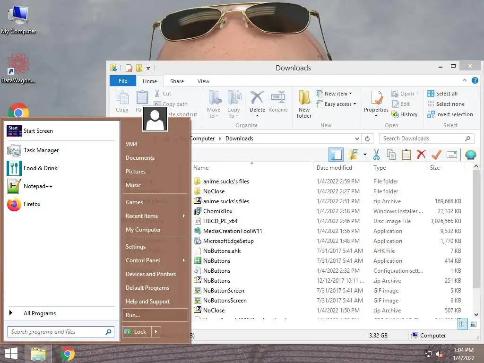This screenshot has width=484, height=363.
Task: Click the Windows Start button on taskbar
Action: (11, 354)
